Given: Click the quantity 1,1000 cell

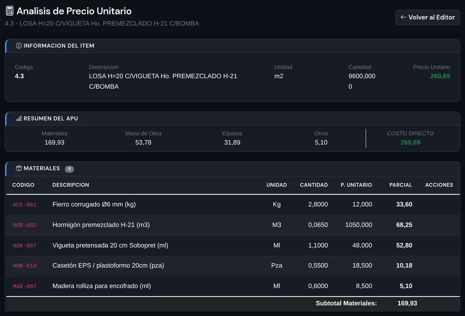Looking at the screenshot, I should (x=318, y=245).
